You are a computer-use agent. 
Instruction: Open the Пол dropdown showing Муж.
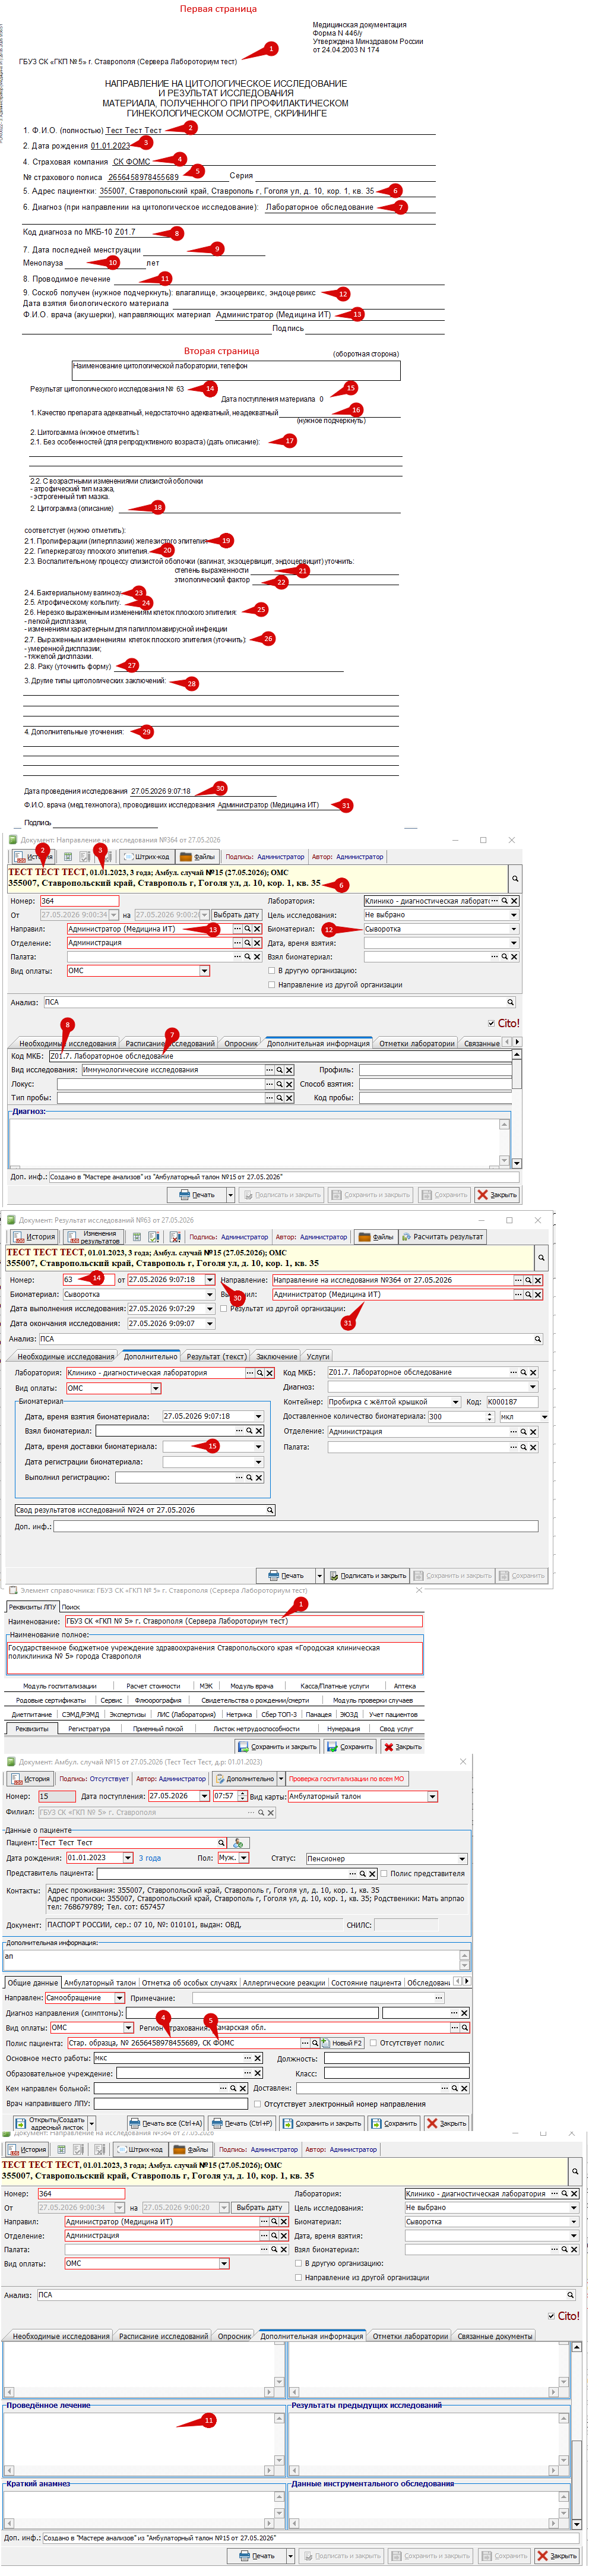pos(243,1858)
